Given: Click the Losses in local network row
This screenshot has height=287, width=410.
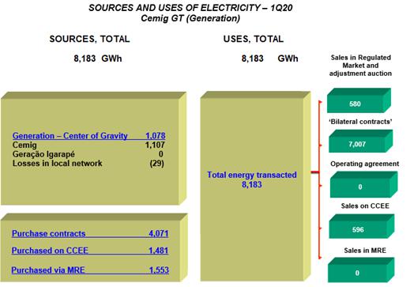Looking at the screenshot, I should [x=88, y=164].
